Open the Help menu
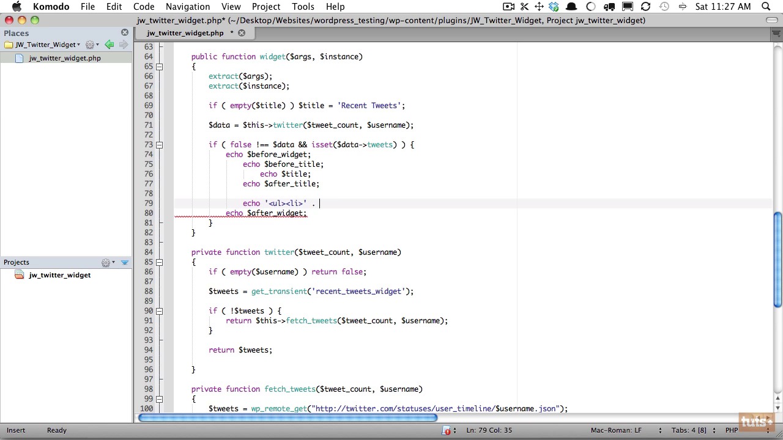Viewport: 783px width, 440px height. click(x=335, y=7)
